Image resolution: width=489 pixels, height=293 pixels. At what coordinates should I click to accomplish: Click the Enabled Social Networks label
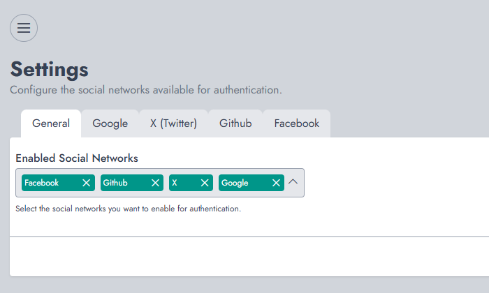tap(77, 158)
